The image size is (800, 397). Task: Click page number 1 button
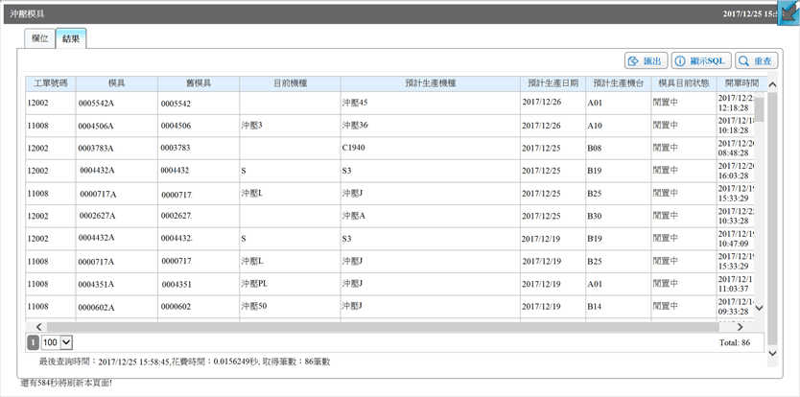pyautogui.click(x=33, y=343)
